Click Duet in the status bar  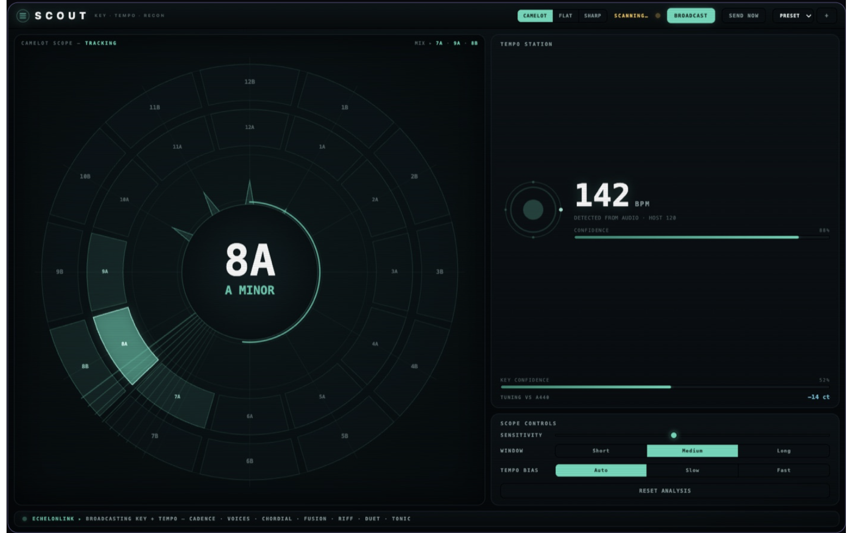(x=372, y=519)
